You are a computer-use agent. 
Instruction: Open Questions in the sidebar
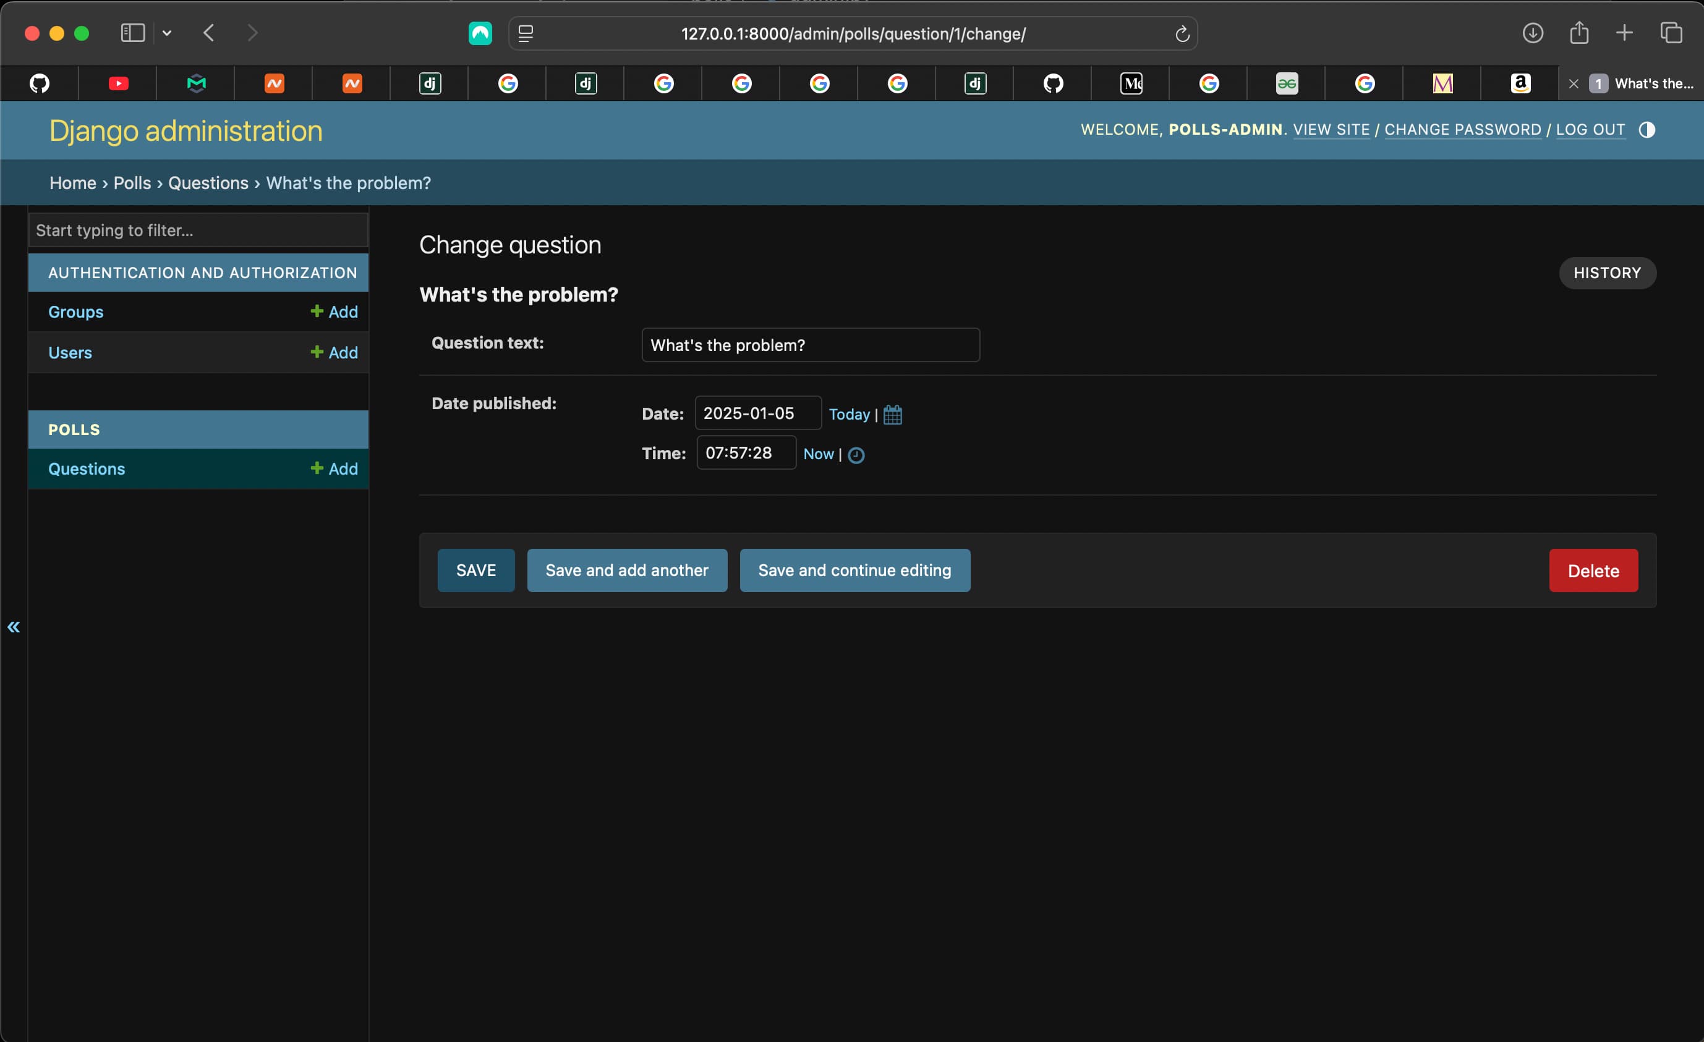[x=87, y=469]
